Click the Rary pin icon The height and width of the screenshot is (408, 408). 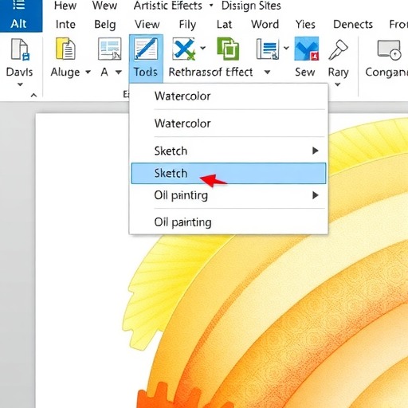(x=338, y=49)
